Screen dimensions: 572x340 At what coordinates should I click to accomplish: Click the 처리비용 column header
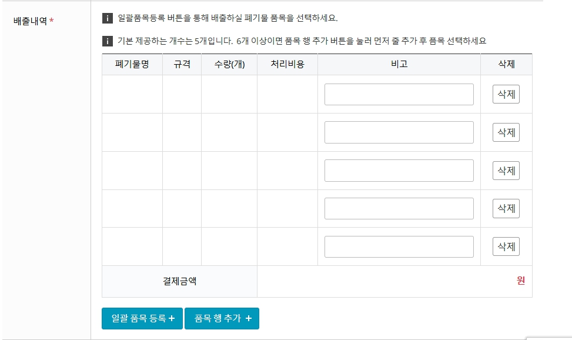coord(287,64)
